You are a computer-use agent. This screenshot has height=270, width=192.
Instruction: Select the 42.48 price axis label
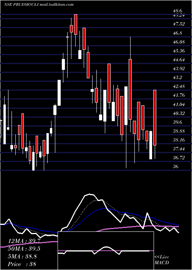click(179, 86)
